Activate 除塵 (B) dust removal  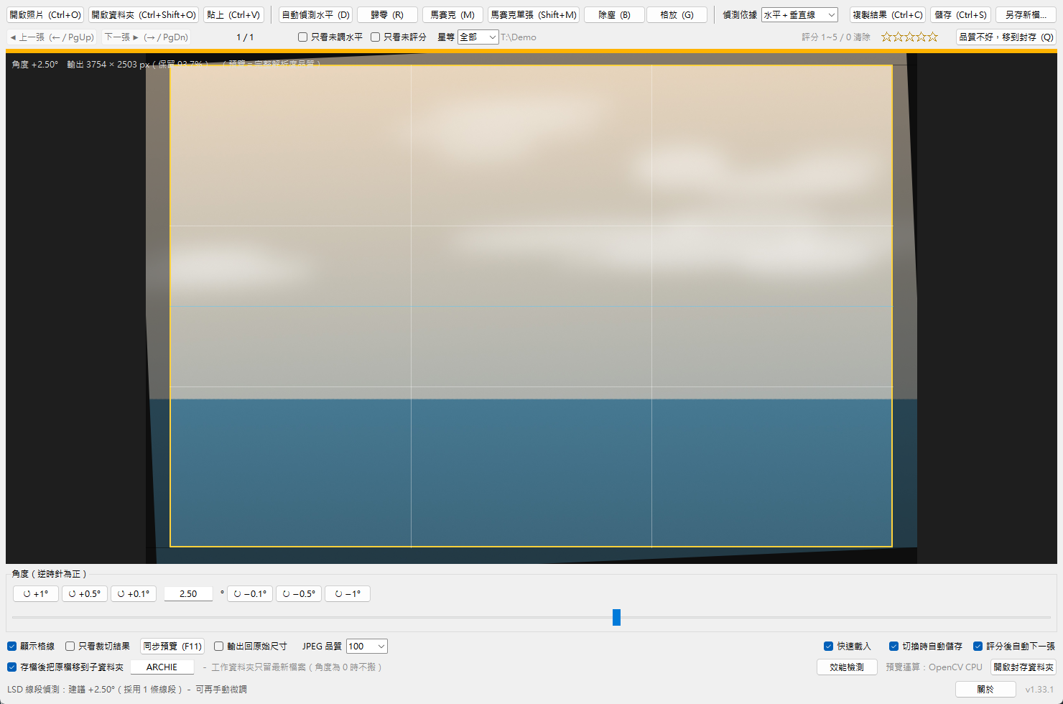614,14
